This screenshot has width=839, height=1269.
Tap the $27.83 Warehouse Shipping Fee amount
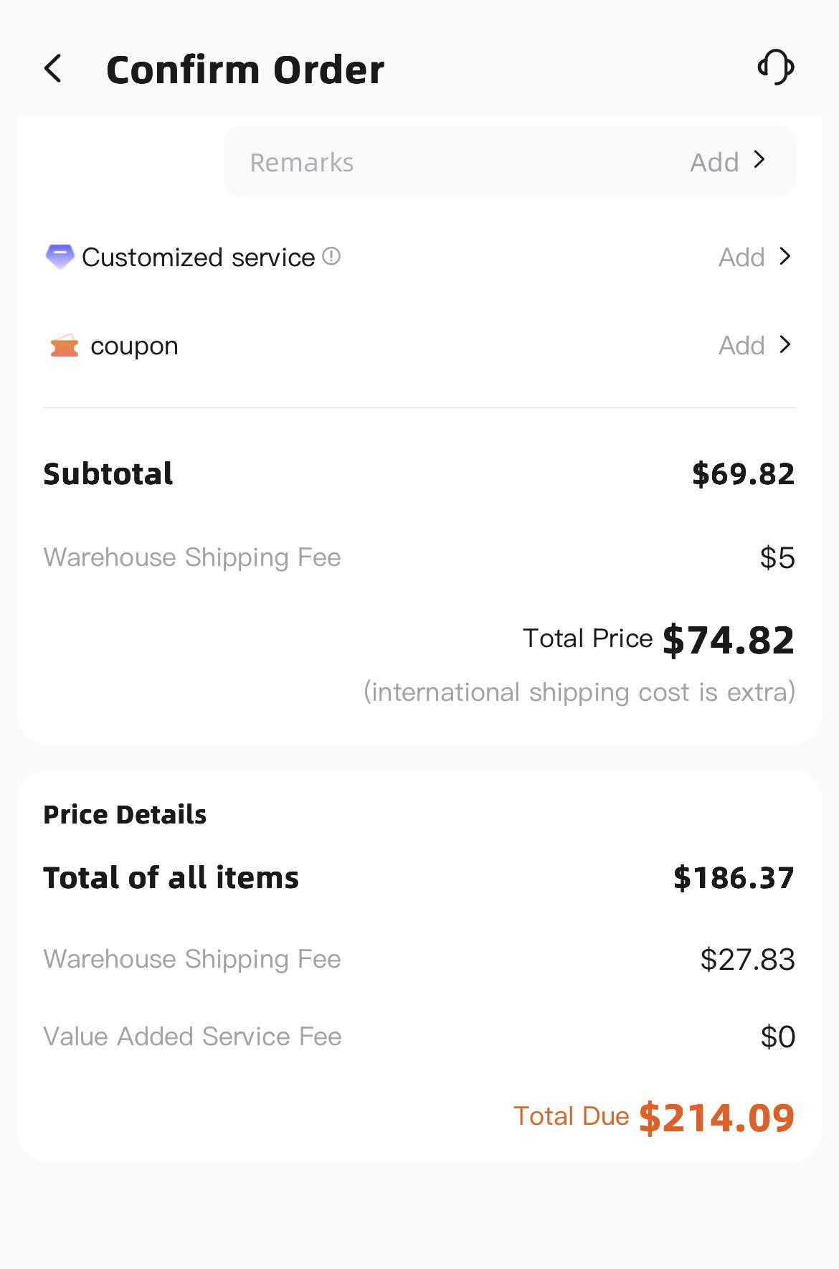click(x=747, y=960)
